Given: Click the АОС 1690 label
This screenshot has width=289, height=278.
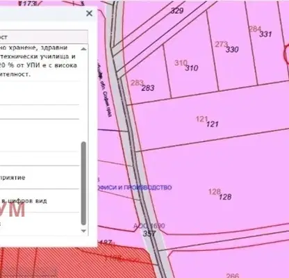Looking at the screenshot, I should 149,226.
